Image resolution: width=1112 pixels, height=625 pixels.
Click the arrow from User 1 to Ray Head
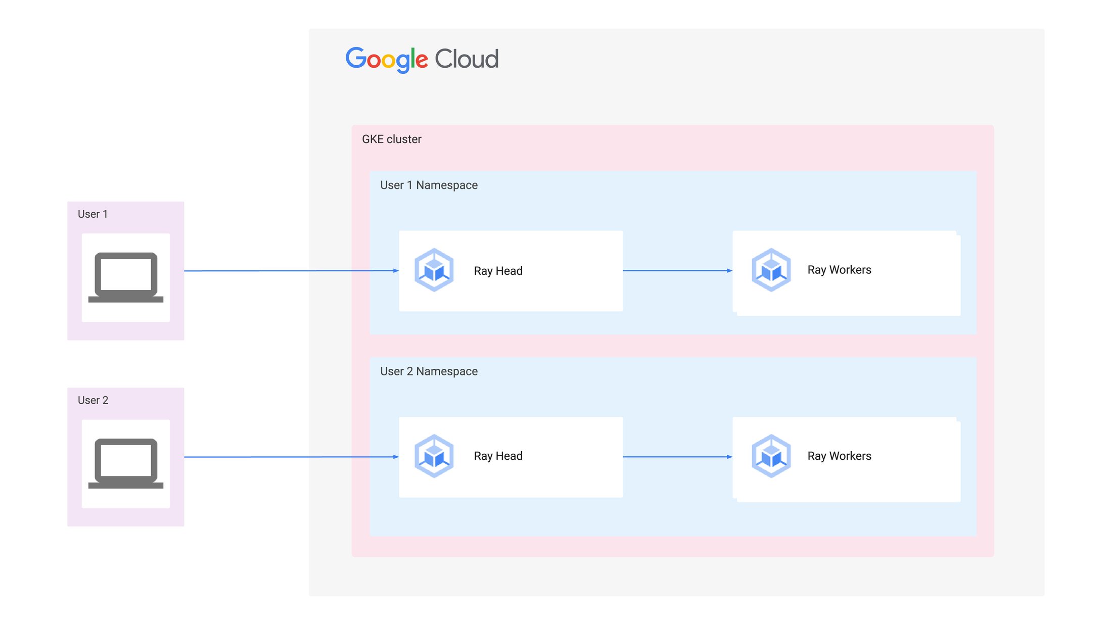coord(292,271)
